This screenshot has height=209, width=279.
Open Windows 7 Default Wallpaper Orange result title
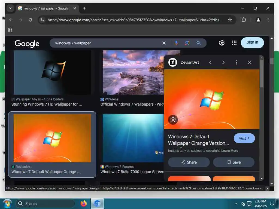pos(46,172)
